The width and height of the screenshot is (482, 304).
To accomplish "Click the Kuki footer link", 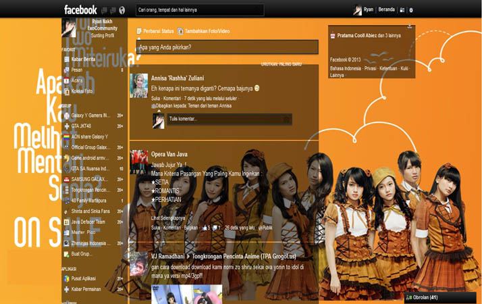I will pos(404,68).
